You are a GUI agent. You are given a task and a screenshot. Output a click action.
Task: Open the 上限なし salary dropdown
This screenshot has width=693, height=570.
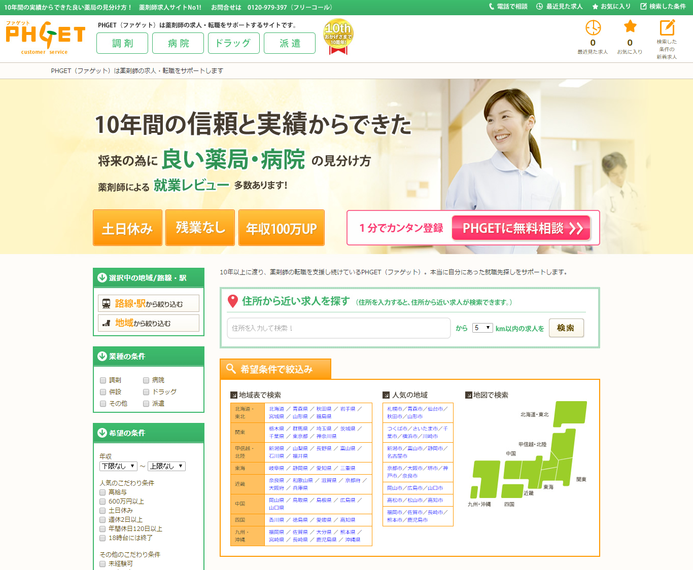167,466
